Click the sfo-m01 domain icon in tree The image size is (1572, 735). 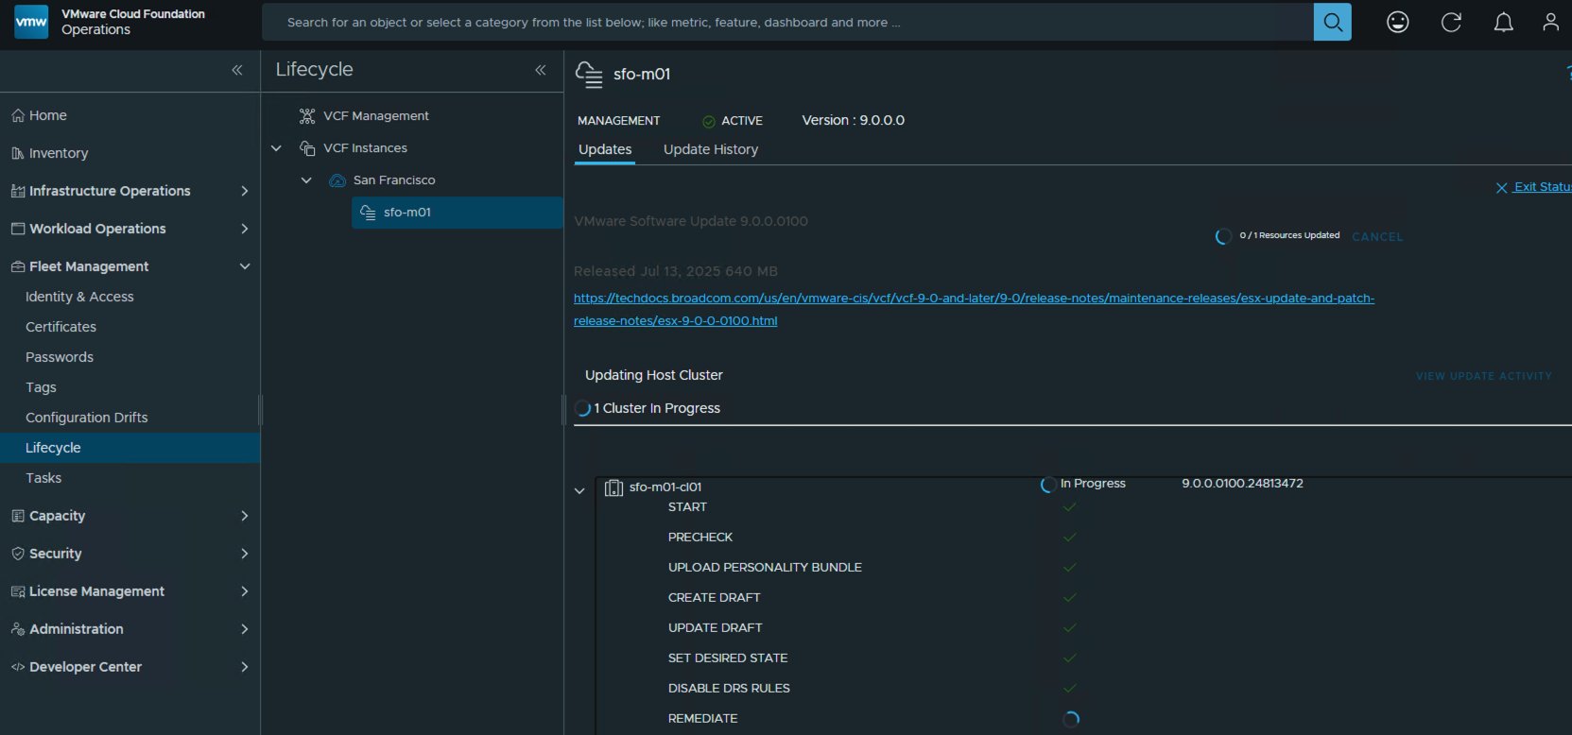click(x=368, y=213)
